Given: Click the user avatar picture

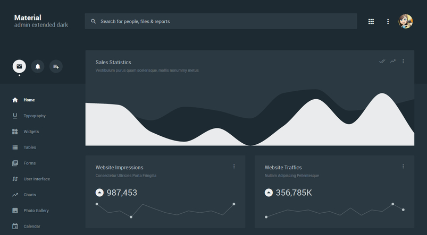Looking at the screenshot, I should (406, 21).
